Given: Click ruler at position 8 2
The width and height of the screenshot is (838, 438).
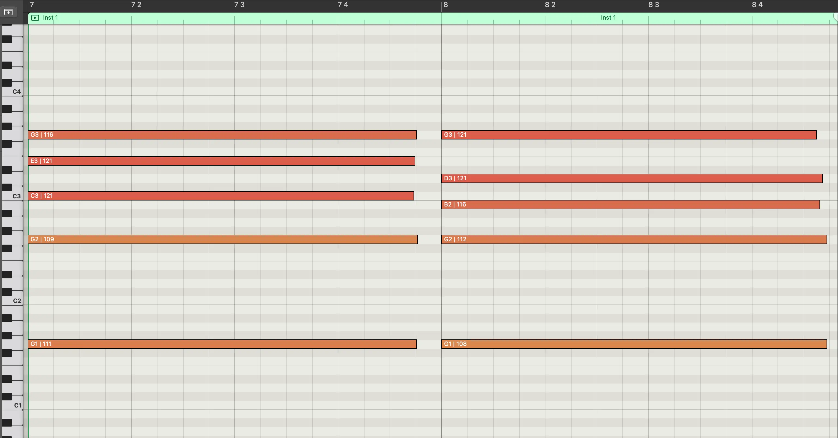Looking at the screenshot, I should pyautogui.click(x=550, y=5).
